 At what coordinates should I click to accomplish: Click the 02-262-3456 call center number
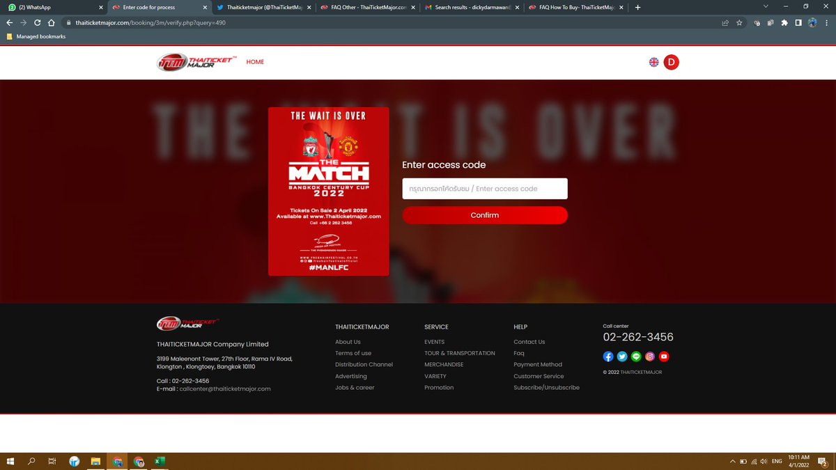pyautogui.click(x=638, y=337)
